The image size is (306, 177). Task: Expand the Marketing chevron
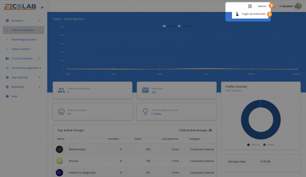pos(39,87)
